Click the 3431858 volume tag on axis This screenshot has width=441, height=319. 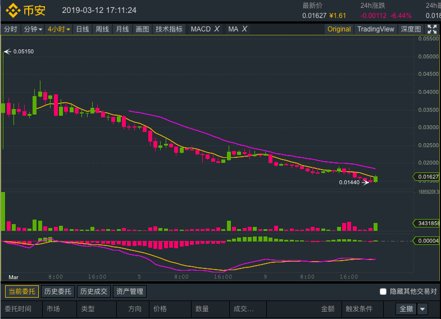(x=426, y=223)
